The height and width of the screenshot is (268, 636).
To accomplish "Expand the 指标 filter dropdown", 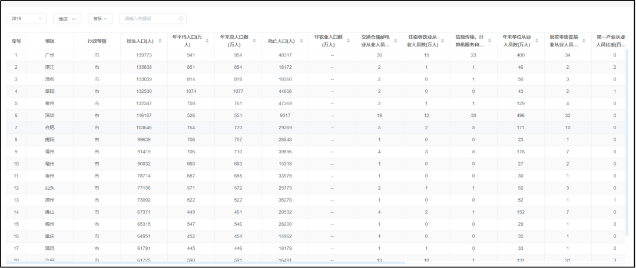I will [x=100, y=19].
